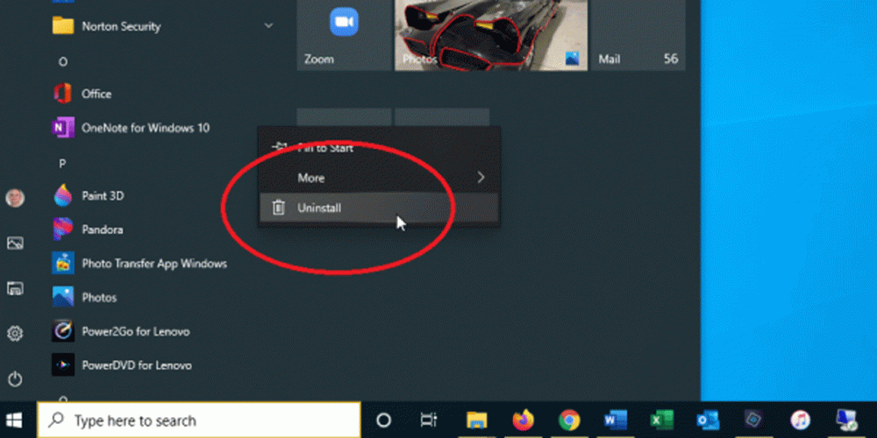Launch PowerDVD for Lenovo
The width and height of the screenshot is (877, 438).
tap(136, 365)
